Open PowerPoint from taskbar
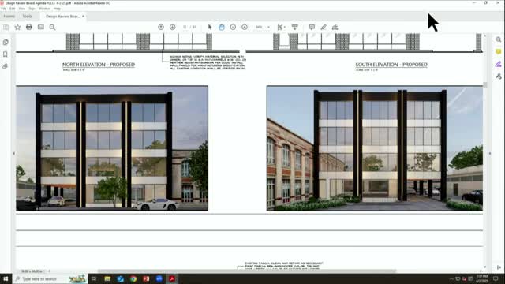 point(146,278)
